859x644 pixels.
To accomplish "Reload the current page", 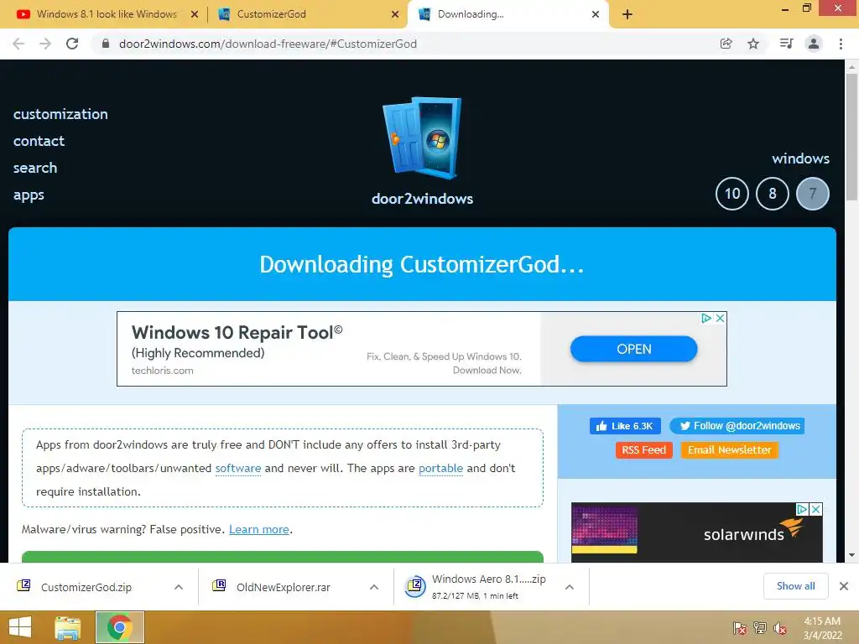I will [x=72, y=44].
